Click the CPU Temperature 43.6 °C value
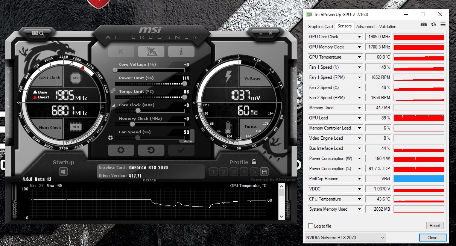The image size is (456, 246). tap(378, 199)
